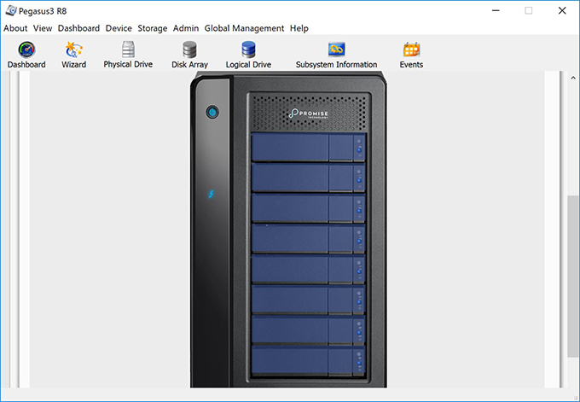The height and width of the screenshot is (402, 580).
Task: Select the second drive bay from top
Action: click(x=309, y=178)
